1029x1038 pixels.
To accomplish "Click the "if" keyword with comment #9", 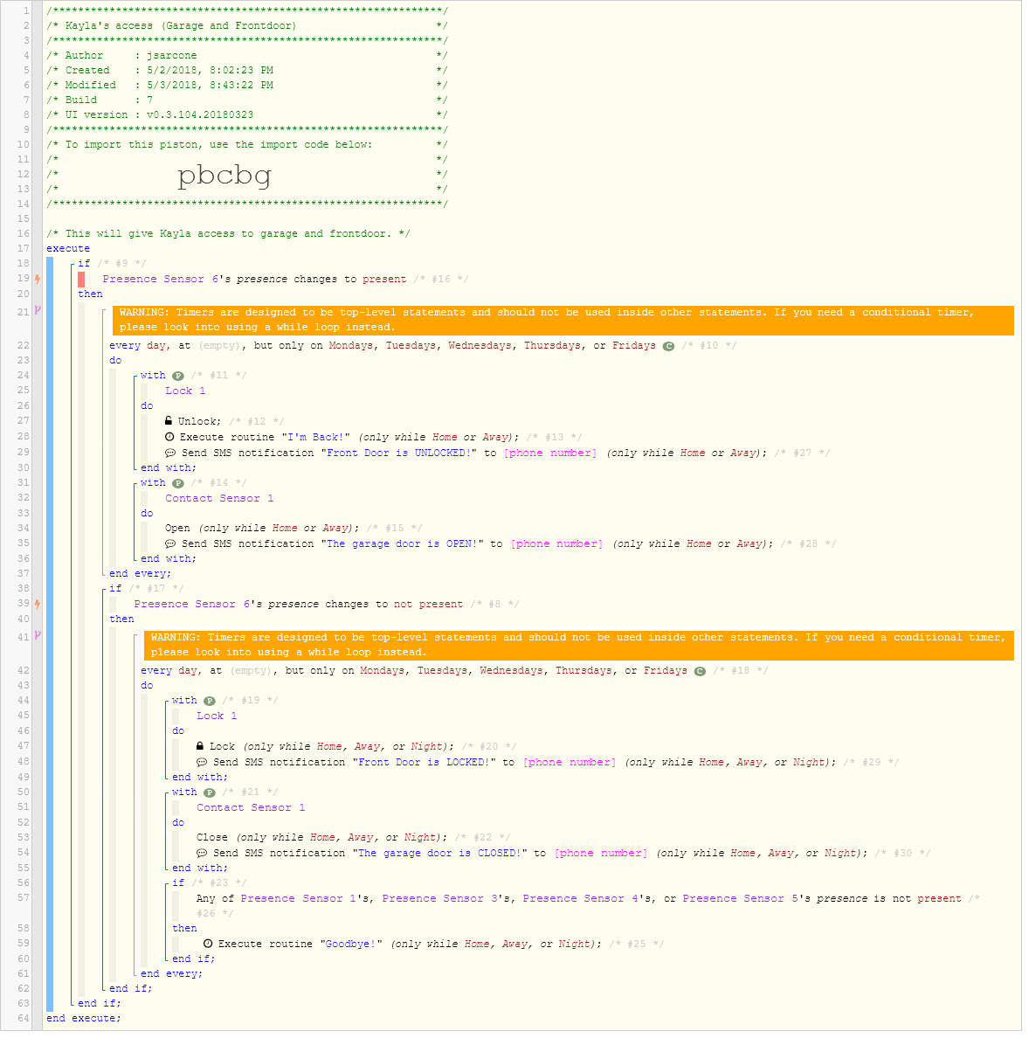I will point(84,264).
